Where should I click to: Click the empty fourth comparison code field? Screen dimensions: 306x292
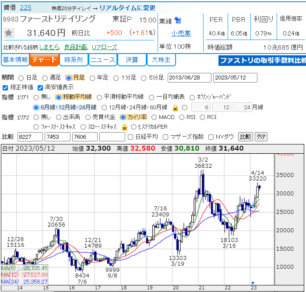tap(112, 137)
